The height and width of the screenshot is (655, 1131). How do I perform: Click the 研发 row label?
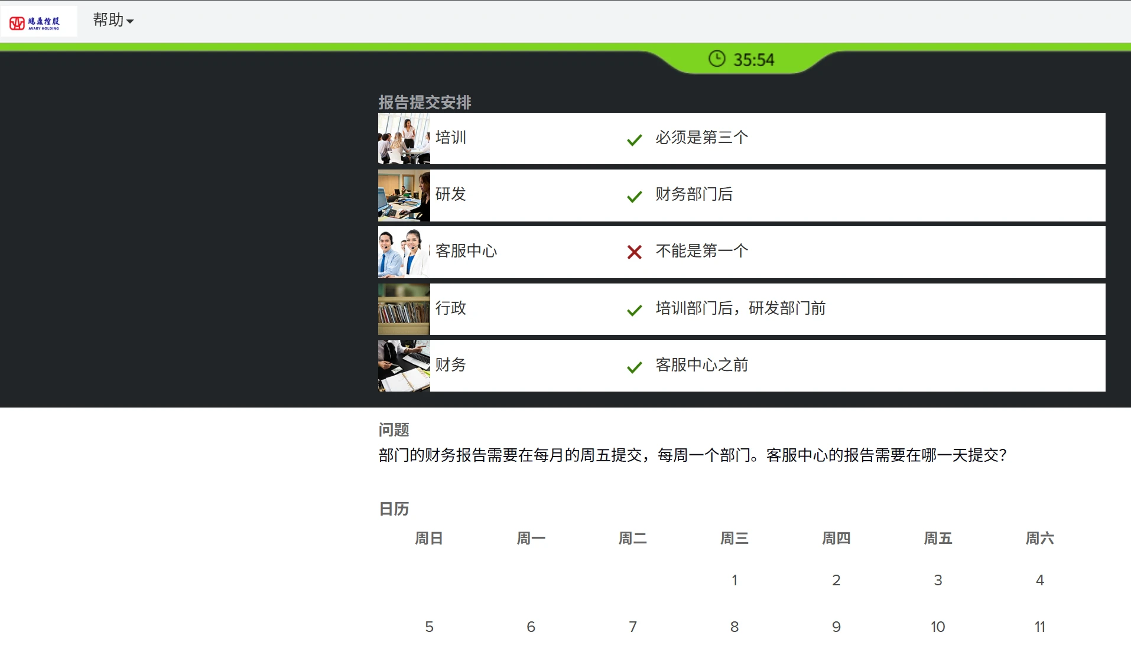click(451, 194)
